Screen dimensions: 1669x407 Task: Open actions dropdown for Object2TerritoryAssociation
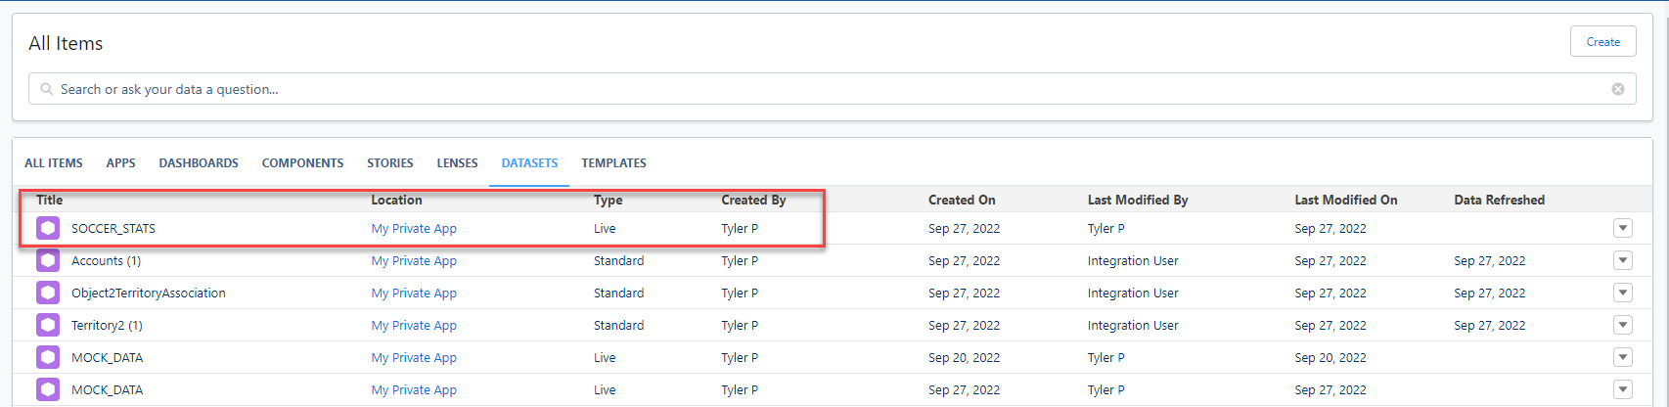tap(1622, 294)
